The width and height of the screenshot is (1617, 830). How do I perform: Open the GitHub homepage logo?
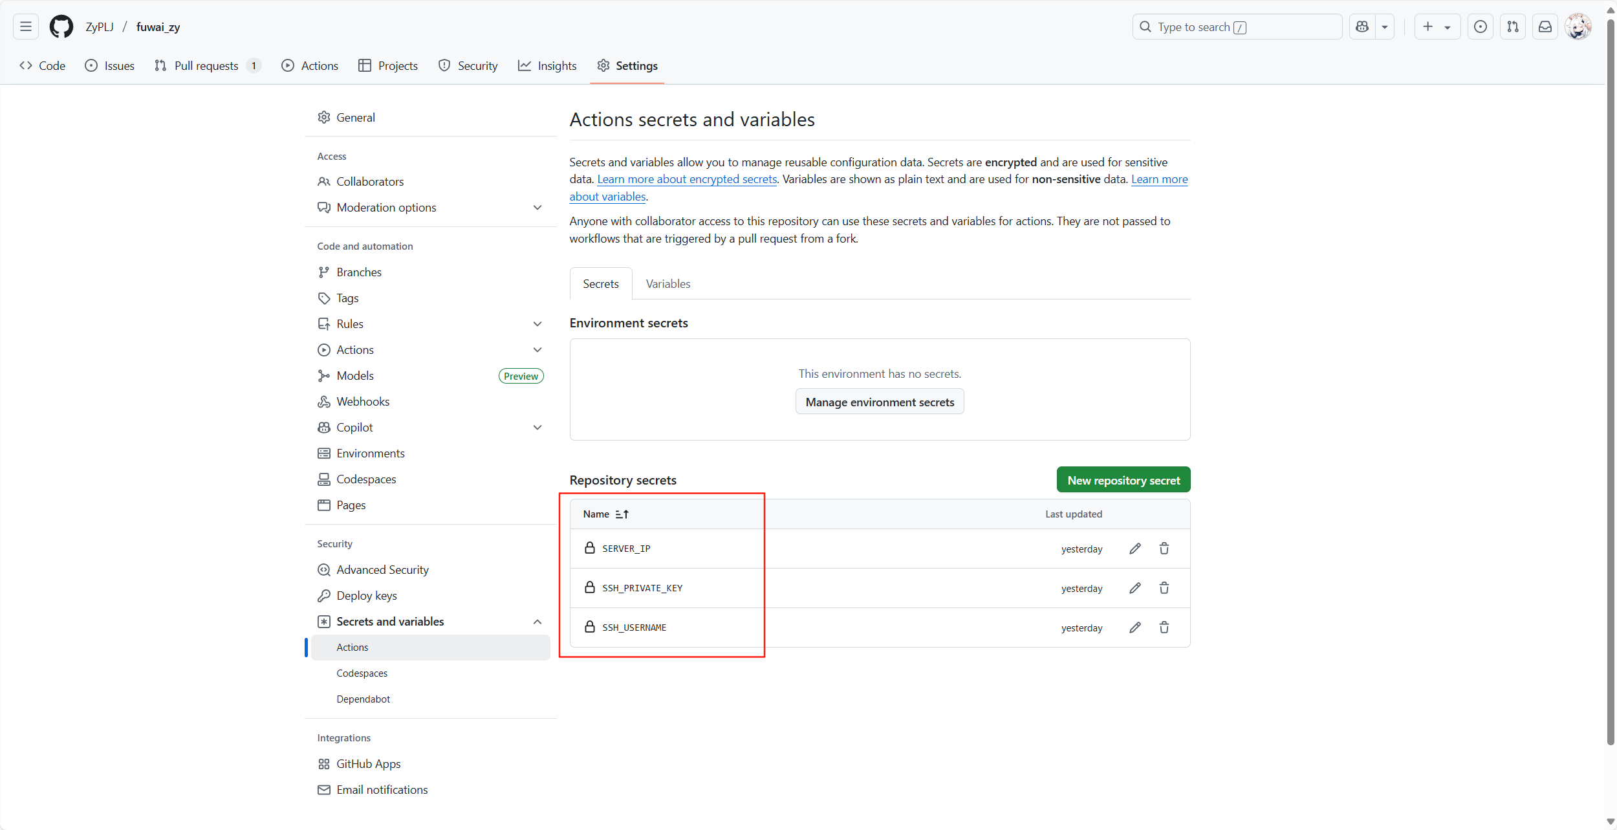tap(61, 27)
